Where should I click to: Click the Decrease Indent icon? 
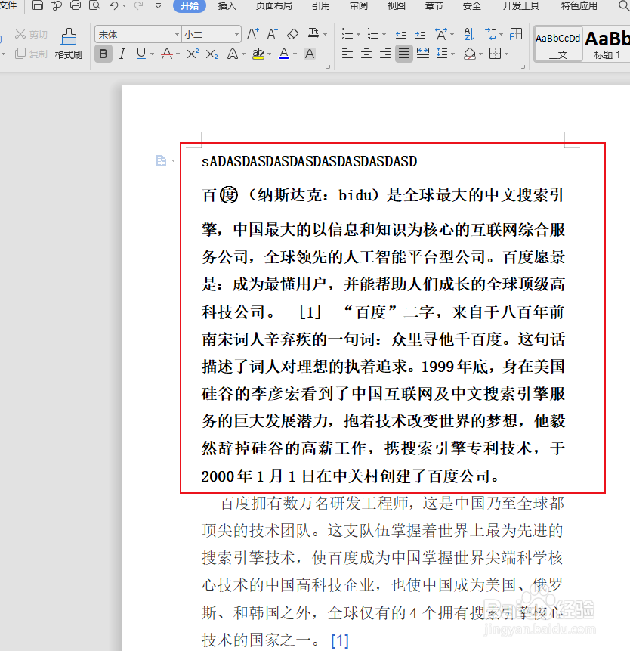pos(400,34)
